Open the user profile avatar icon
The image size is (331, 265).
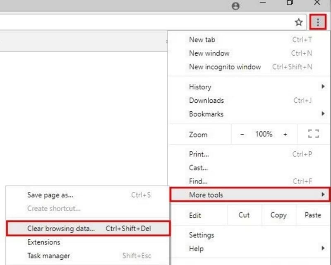click(236, 6)
